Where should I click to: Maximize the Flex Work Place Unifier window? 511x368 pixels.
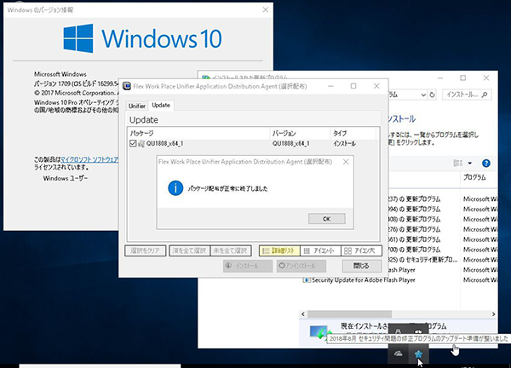(353, 86)
